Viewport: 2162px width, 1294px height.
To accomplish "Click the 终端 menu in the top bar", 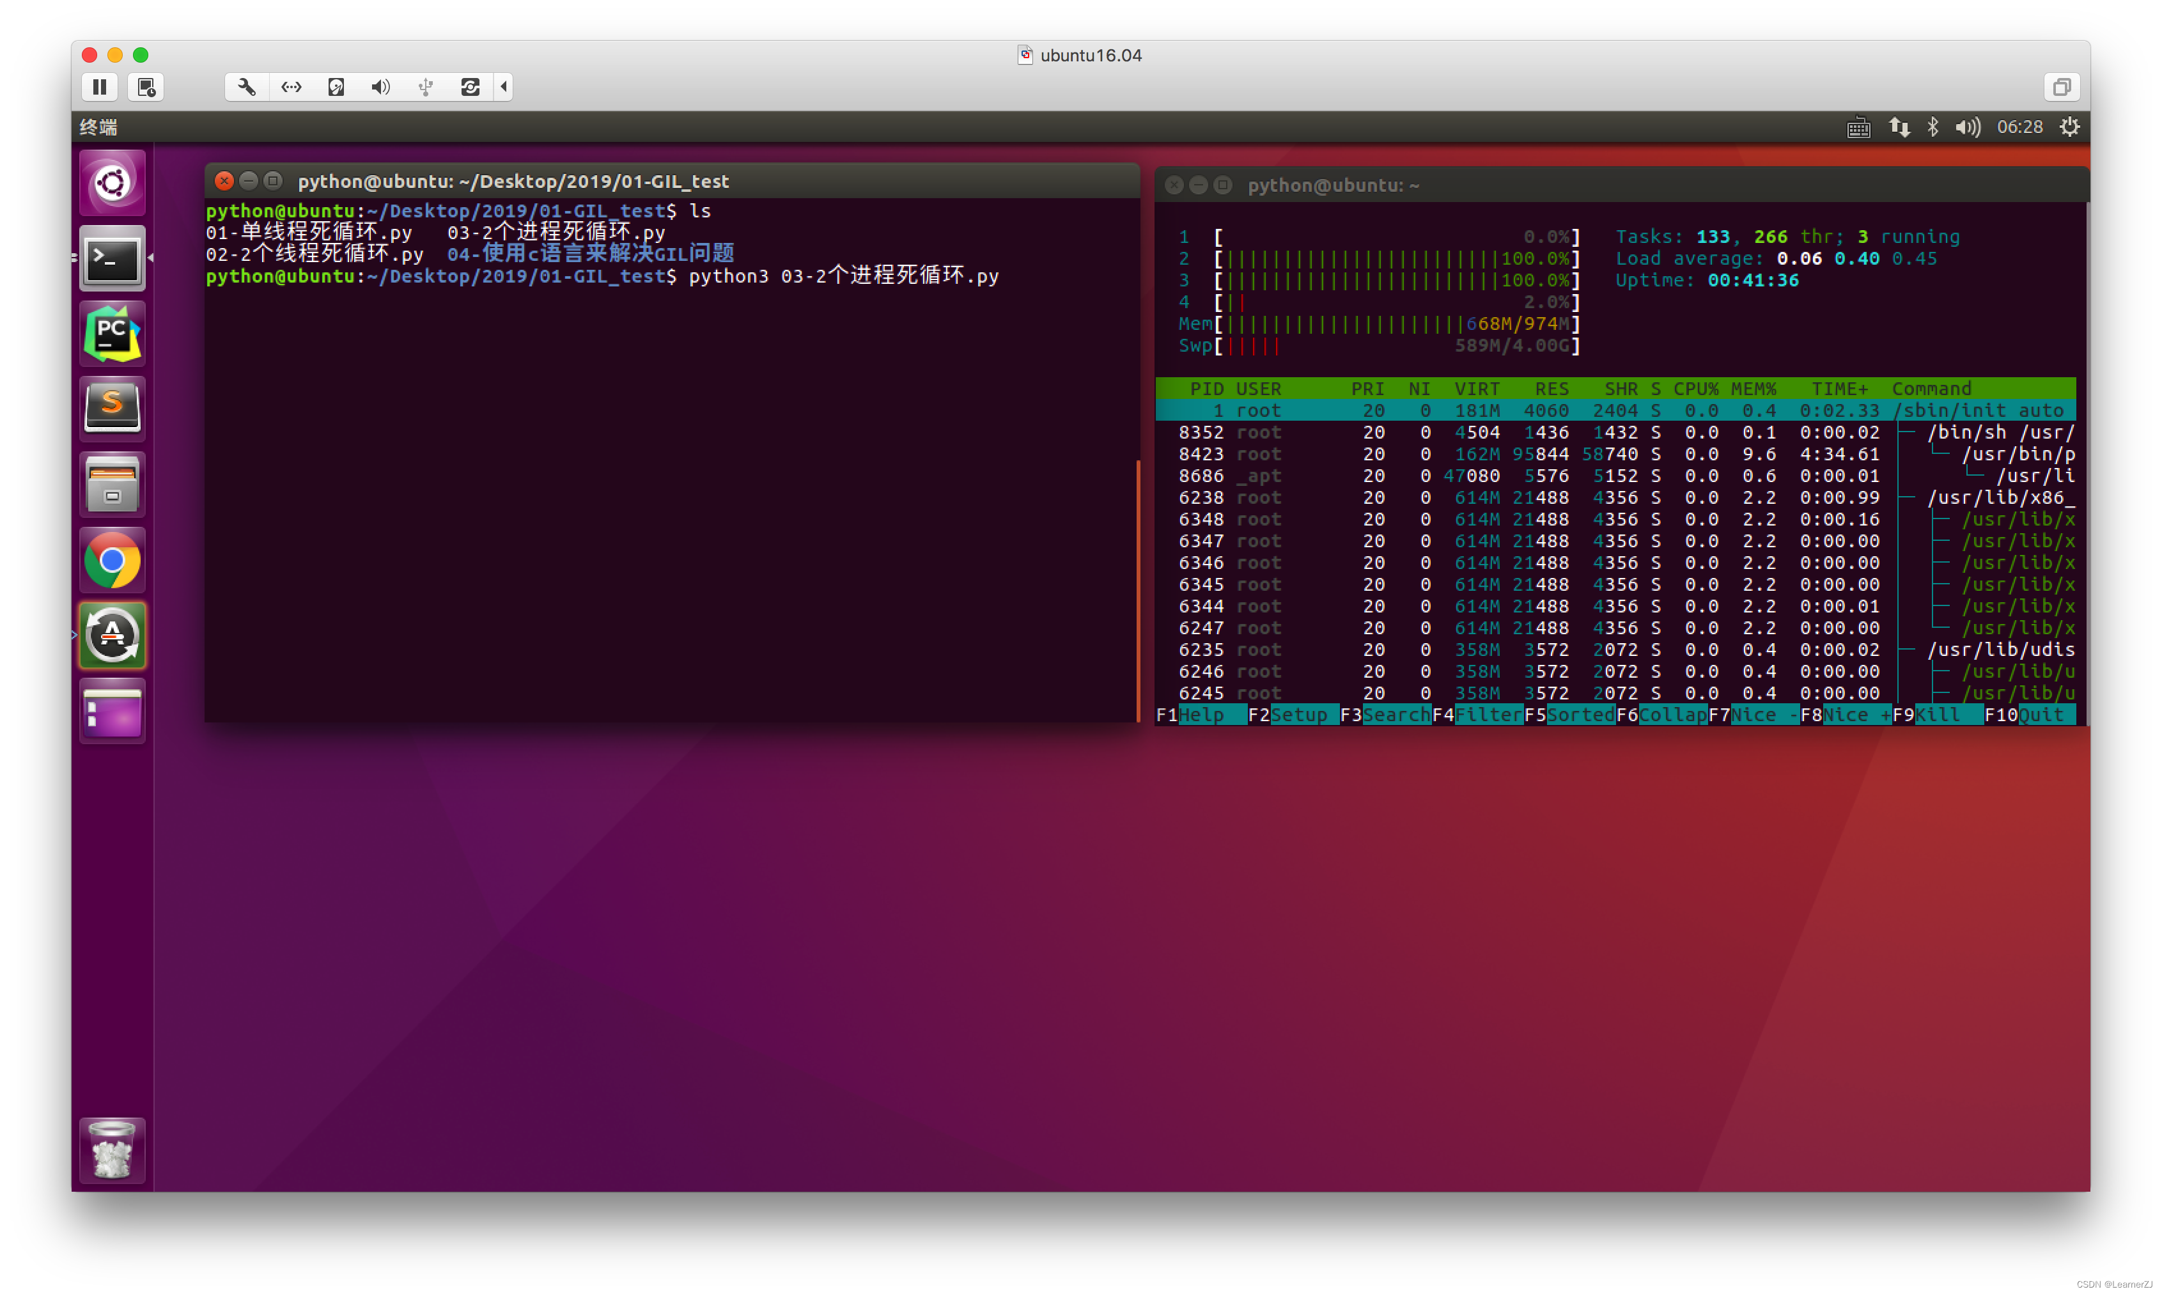I will pyautogui.click(x=98, y=127).
